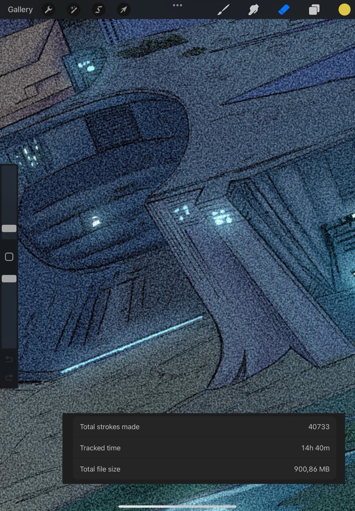
Task: Select the Paint brush tool
Action: (x=223, y=10)
